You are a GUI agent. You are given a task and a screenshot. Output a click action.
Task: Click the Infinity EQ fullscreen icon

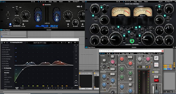[77, 43]
